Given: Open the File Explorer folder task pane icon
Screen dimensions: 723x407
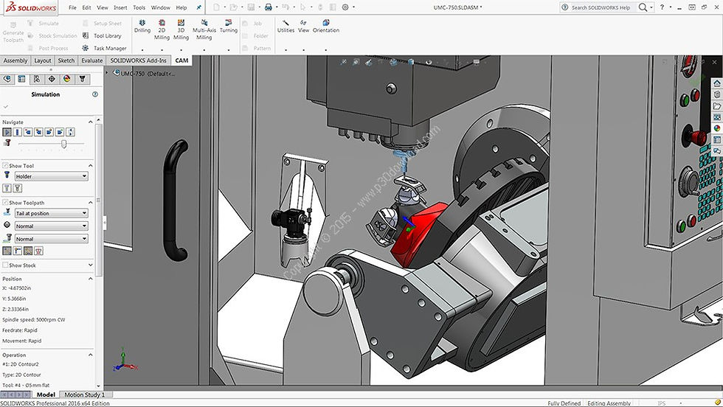Looking at the screenshot, I should click(716, 106).
